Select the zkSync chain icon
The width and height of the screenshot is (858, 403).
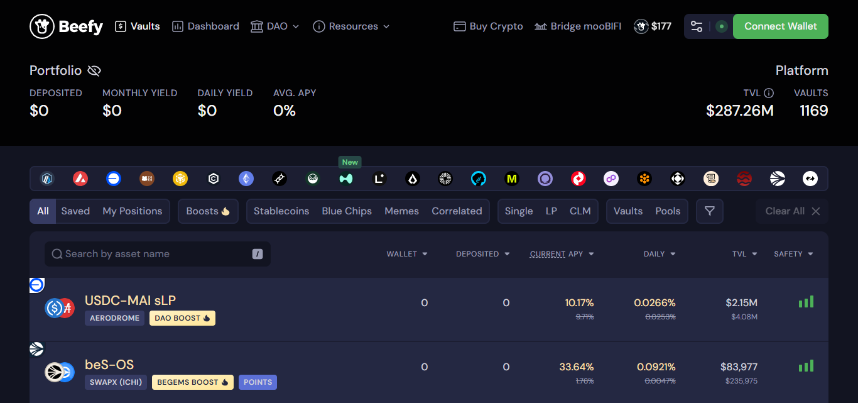(810, 179)
